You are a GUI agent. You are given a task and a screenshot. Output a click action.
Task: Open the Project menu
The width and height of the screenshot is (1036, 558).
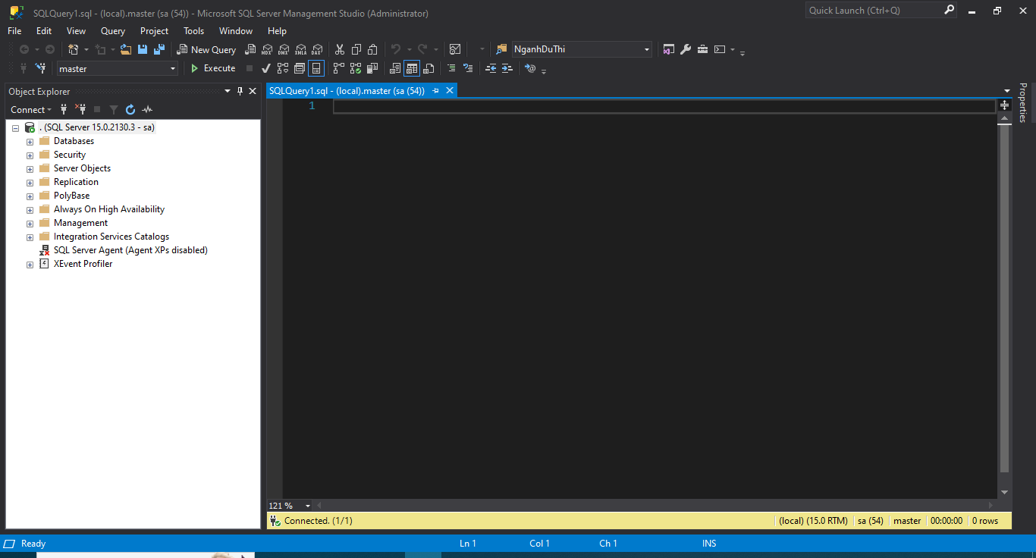[155, 31]
